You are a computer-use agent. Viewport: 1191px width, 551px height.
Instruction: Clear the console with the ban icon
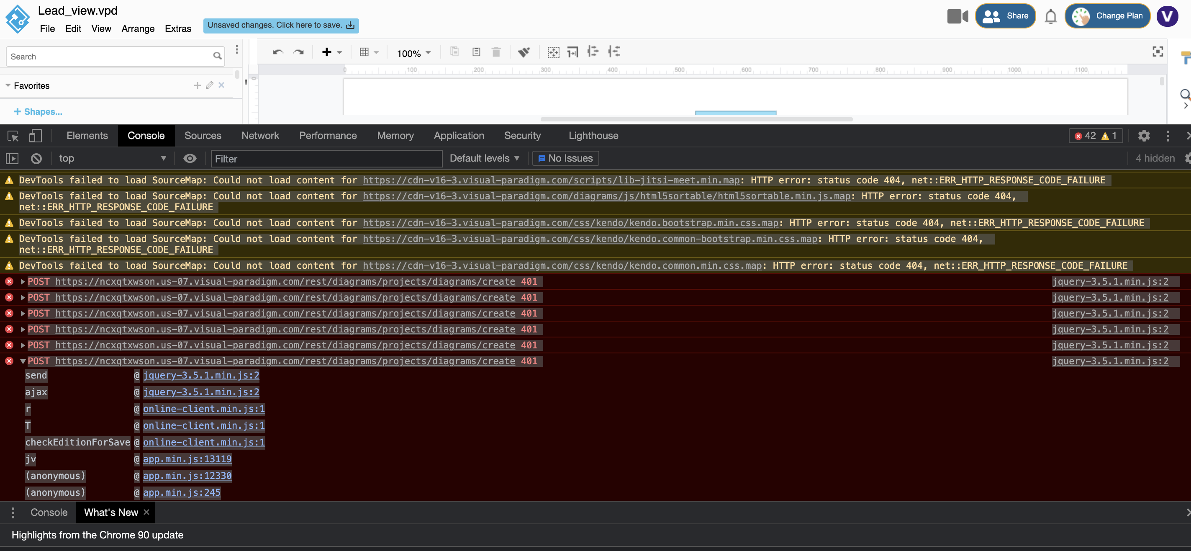pos(36,159)
